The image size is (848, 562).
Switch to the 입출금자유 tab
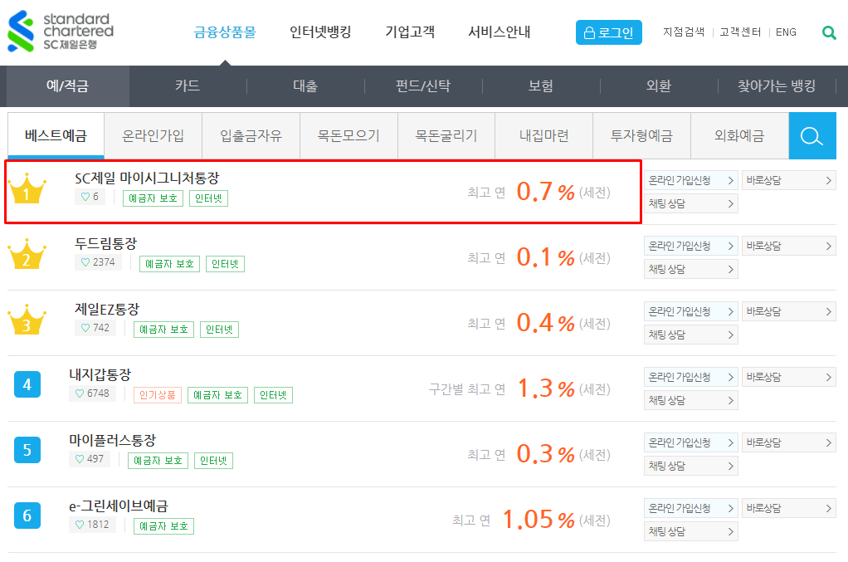pyautogui.click(x=251, y=136)
